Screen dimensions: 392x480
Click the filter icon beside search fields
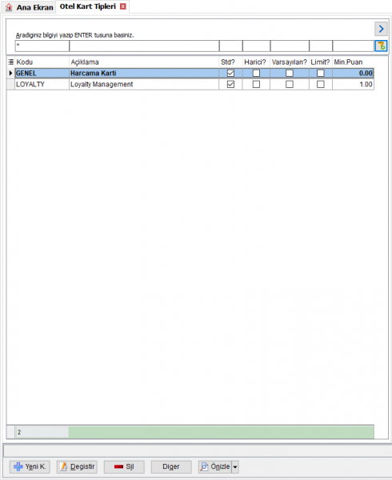click(382, 46)
